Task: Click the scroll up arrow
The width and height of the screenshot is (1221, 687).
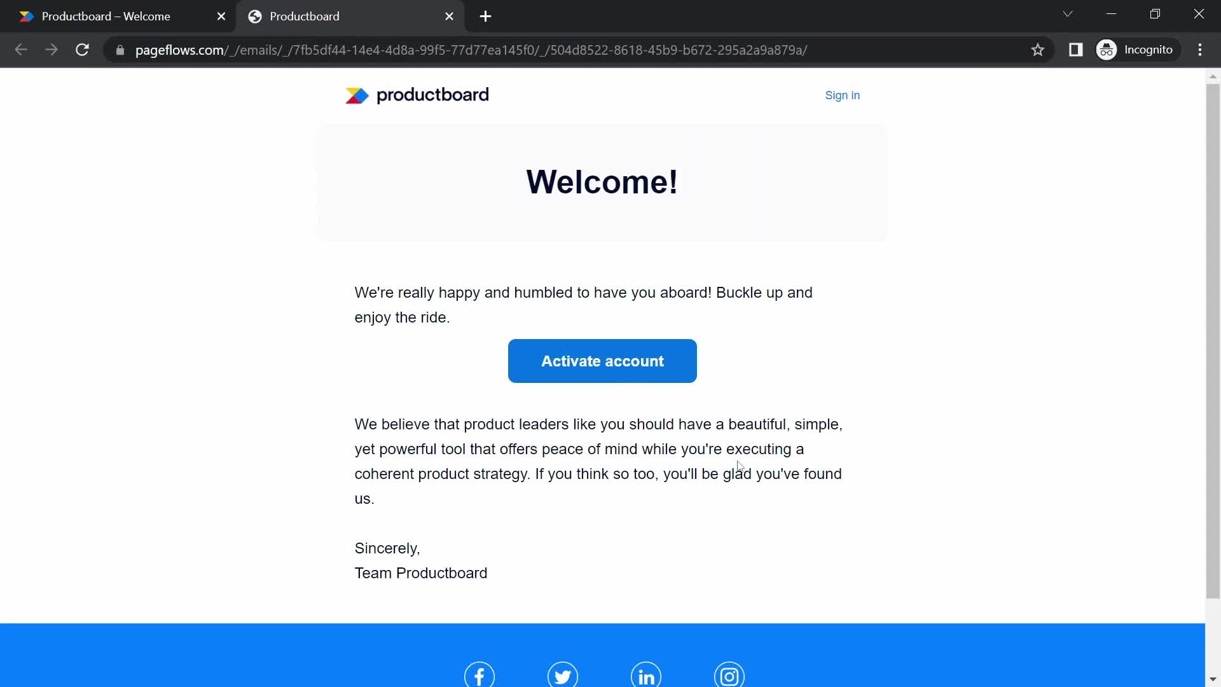Action: pos(1213,76)
